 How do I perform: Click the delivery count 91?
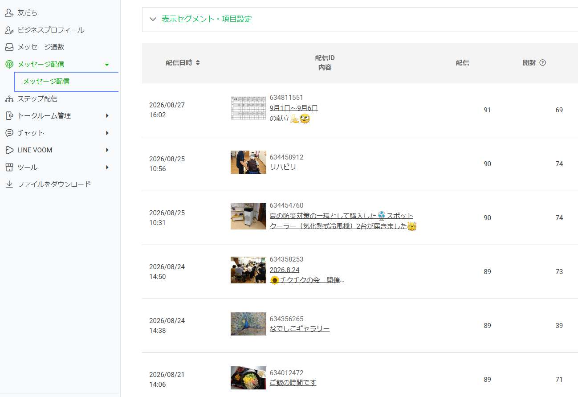pos(487,110)
